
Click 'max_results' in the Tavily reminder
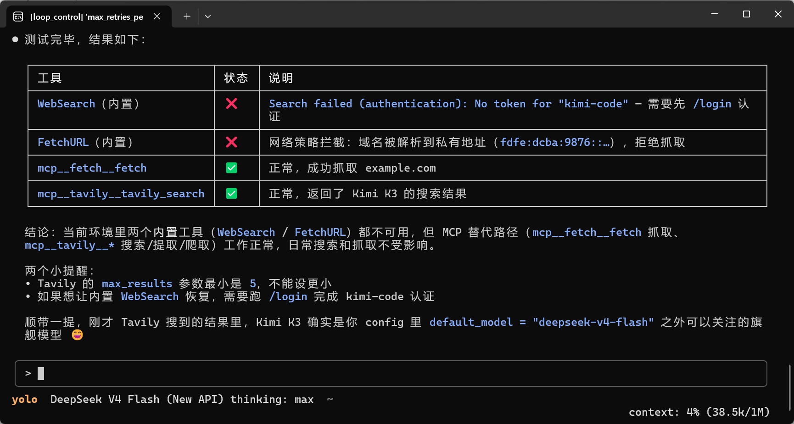(137, 284)
